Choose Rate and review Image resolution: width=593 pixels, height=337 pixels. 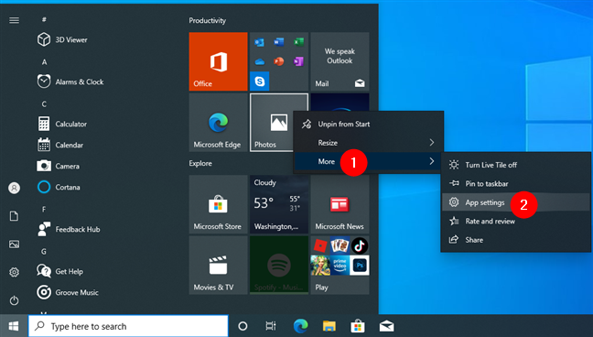[516, 221]
